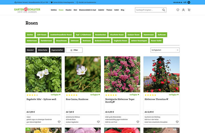Click the shipping truck icon in top bar
Image resolution: width=205 pixels, height=133 pixels.
pyautogui.click(x=15, y=2)
